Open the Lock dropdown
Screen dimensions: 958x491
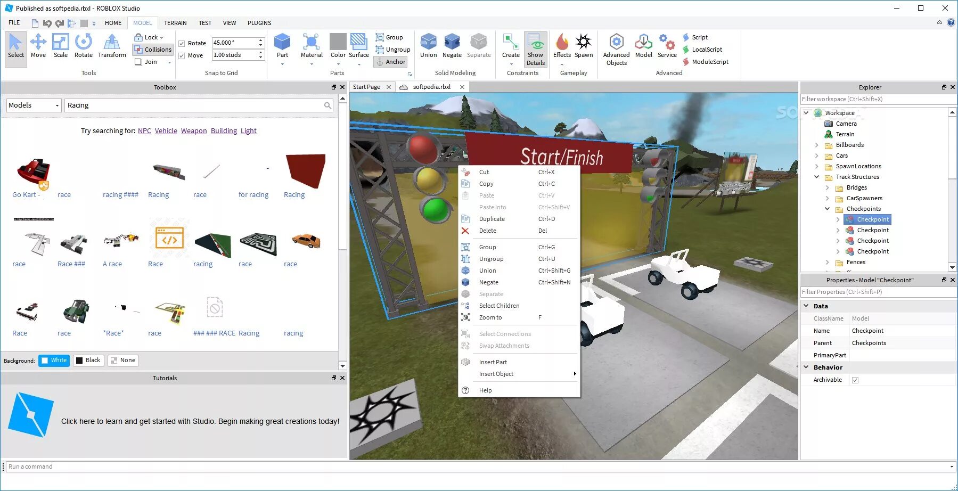(x=149, y=37)
